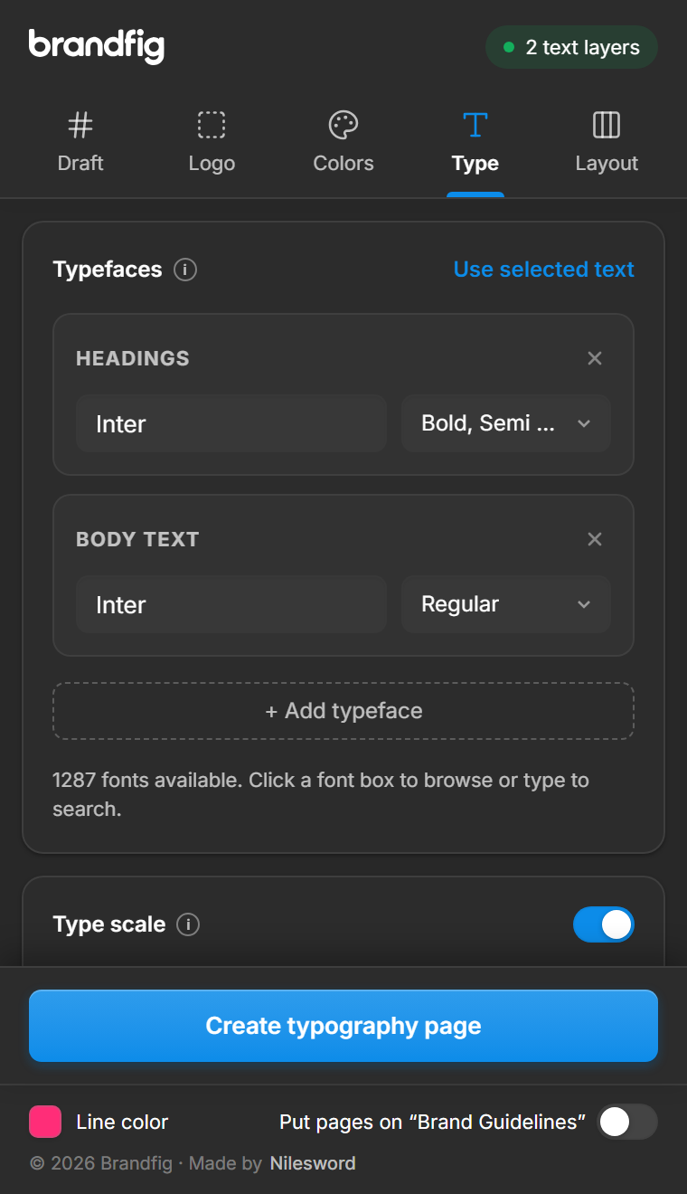Click the Colors palette icon

(343, 125)
